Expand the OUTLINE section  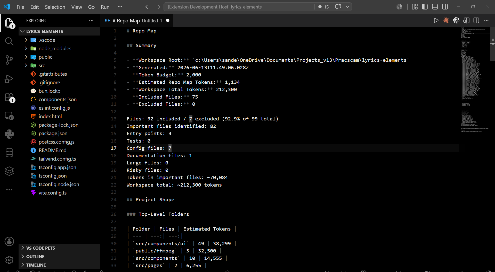(59, 257)
